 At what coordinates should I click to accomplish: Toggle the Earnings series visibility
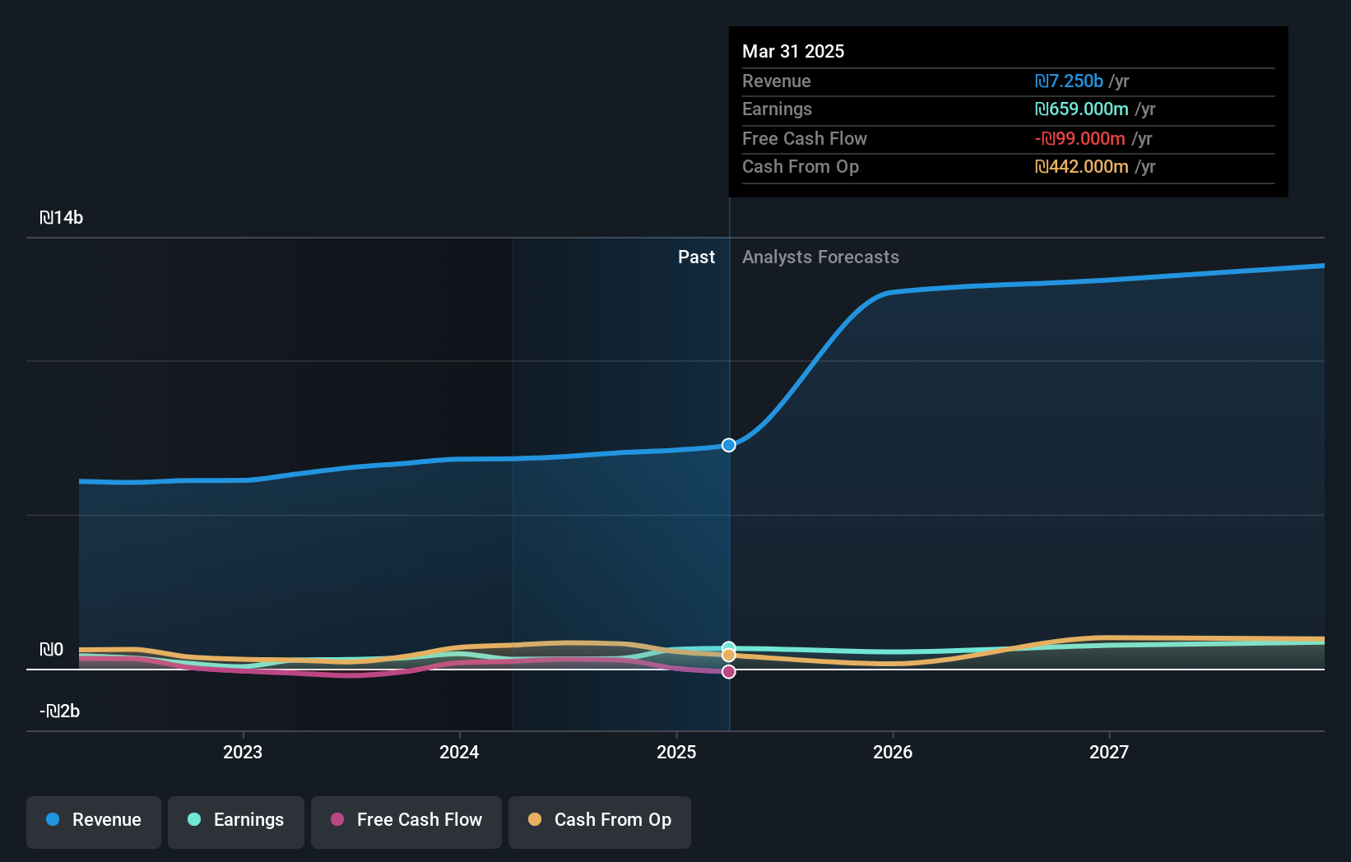click(235, 820)
